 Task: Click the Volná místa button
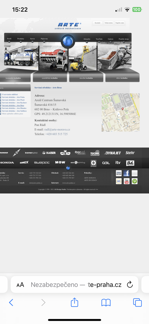pyautogui.click(x=108, y=23)
